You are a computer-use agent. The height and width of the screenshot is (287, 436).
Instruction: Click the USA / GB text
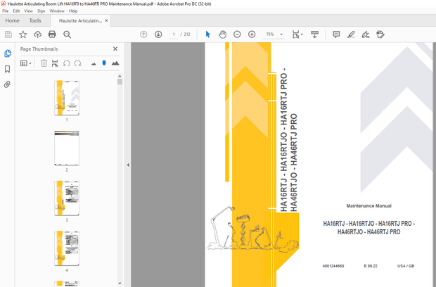click(406, 266)
